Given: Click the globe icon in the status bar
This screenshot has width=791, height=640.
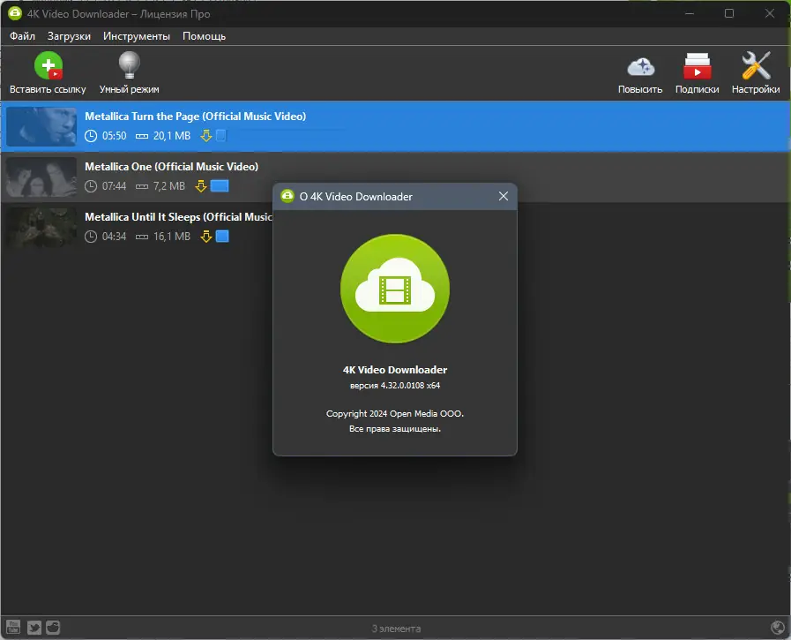Looking at the screenshot, I should pyautogui.click(x=778, y=628).
